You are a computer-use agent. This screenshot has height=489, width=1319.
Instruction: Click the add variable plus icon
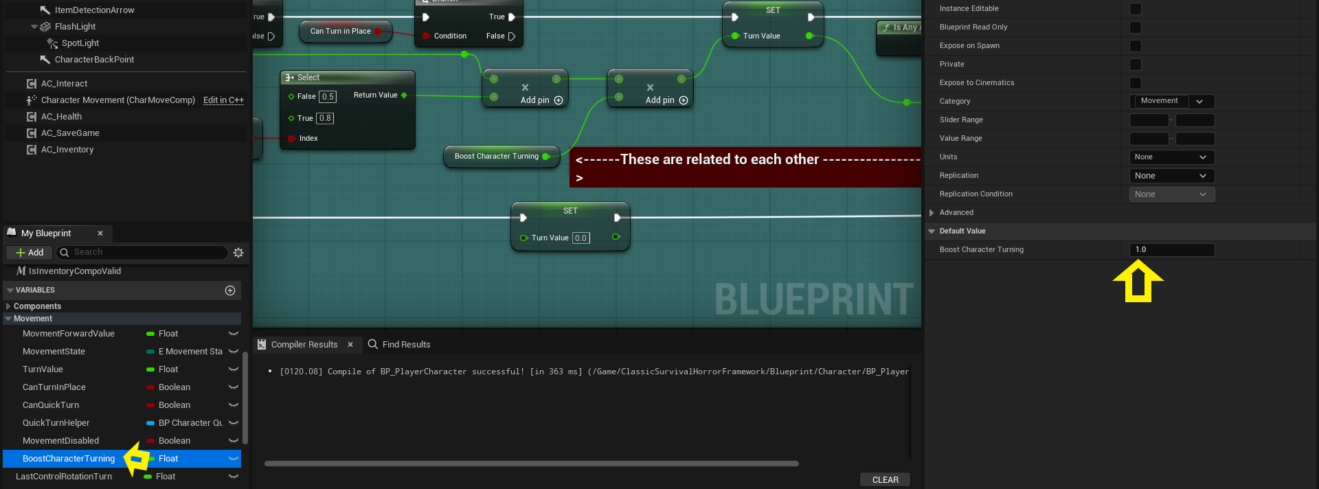(x=230, y=291)
